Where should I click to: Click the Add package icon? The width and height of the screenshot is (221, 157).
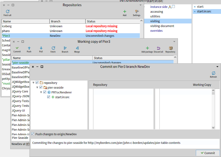point(147,48)
